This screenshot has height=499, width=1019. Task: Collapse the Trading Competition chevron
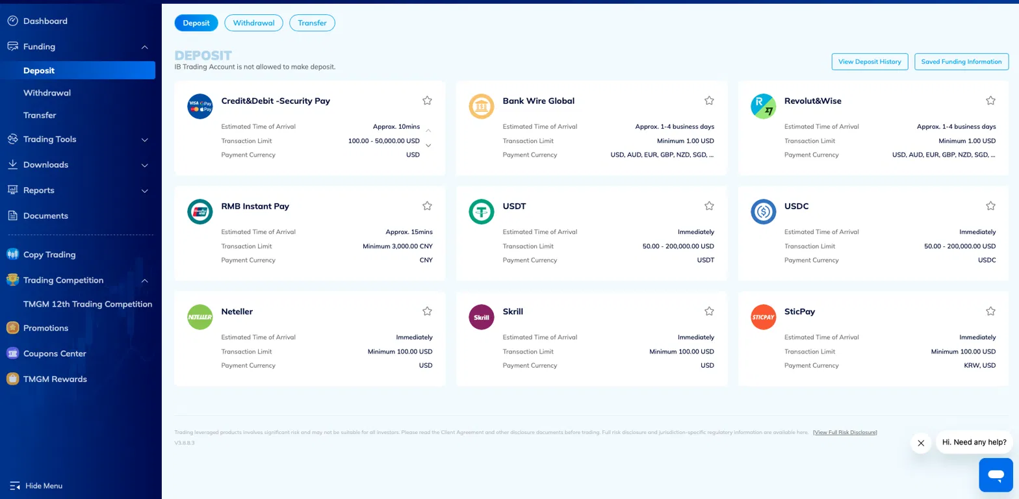pyautogui.click(x=145, y=281)
